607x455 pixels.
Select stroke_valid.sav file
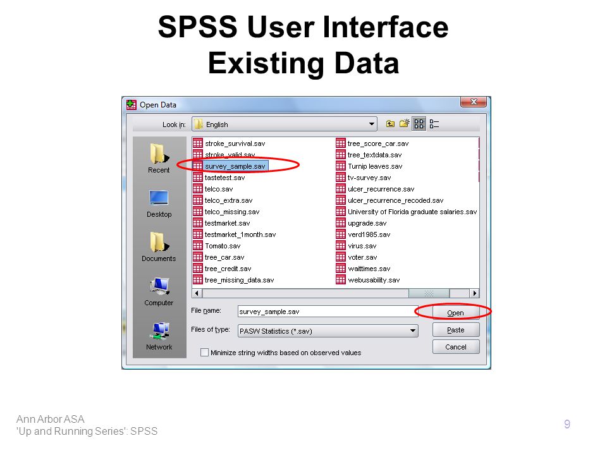coord(224,155)
